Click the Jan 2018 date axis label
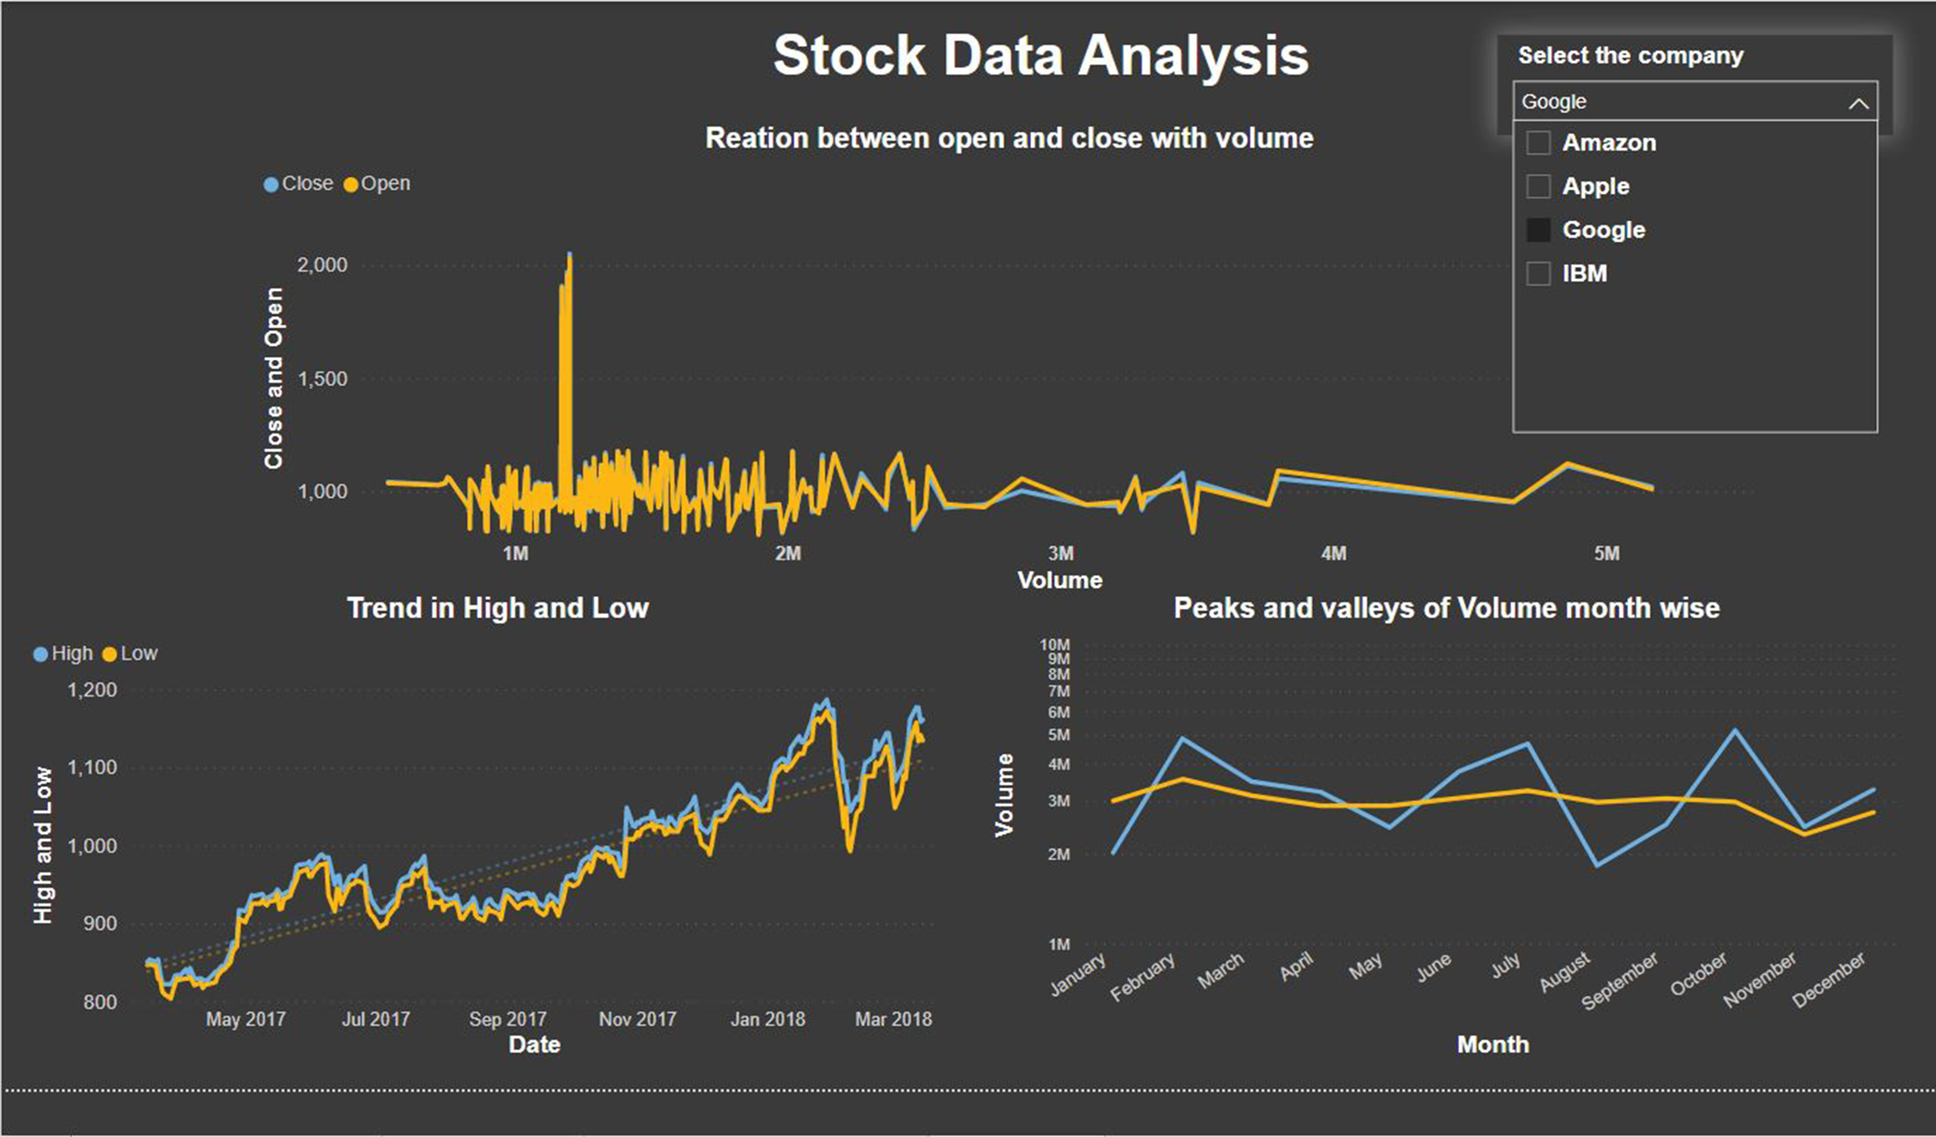This screenshot has width=1936, height=1137. 768,1020
